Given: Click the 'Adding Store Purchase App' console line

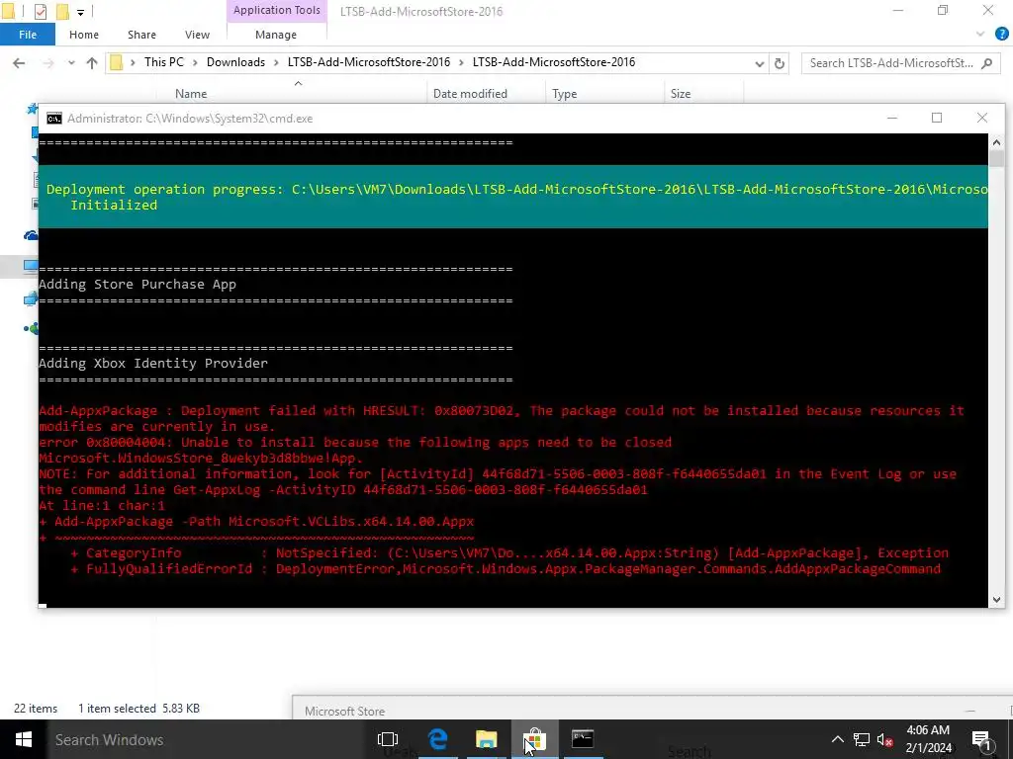Looking at the screenshot, I should [138, 284].
